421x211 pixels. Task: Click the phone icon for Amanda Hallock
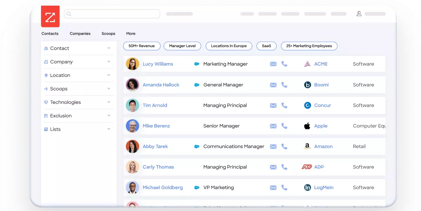click(x=284, y=85)
